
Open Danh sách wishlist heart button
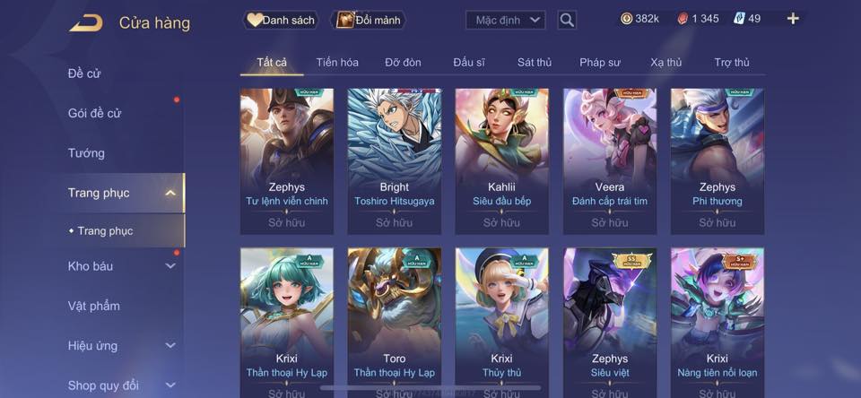(x=281, y=21)
